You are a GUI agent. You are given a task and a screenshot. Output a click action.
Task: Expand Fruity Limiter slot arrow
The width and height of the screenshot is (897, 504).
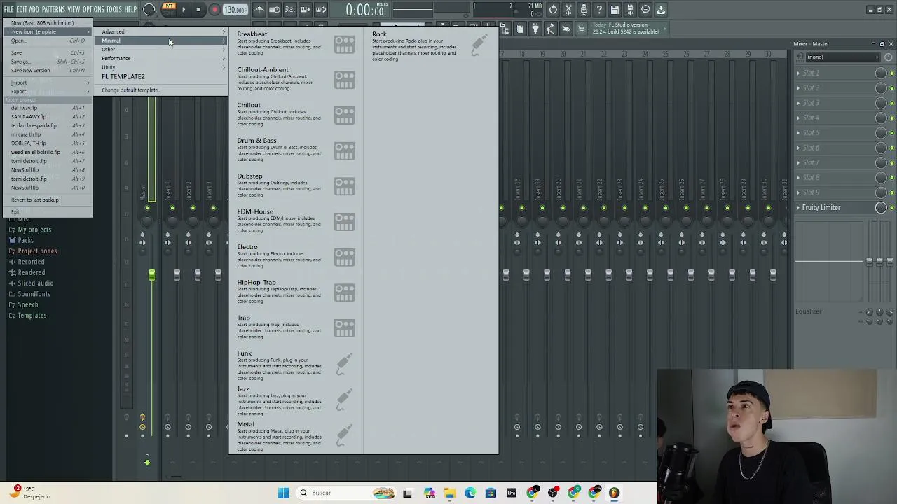pyautogui.click(x=798, y=207)
